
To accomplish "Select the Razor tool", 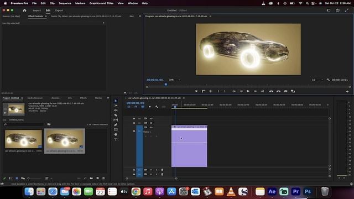I will click(x=116, y=115).
